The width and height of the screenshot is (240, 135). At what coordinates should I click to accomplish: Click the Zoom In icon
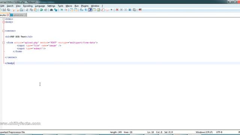61,10
